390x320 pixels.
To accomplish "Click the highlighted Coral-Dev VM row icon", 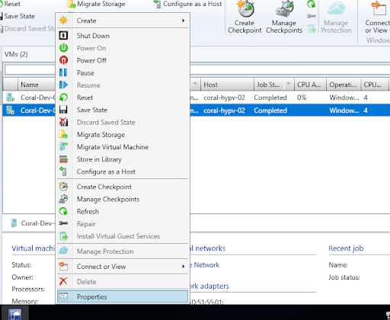I will click(x=10, y=110).
